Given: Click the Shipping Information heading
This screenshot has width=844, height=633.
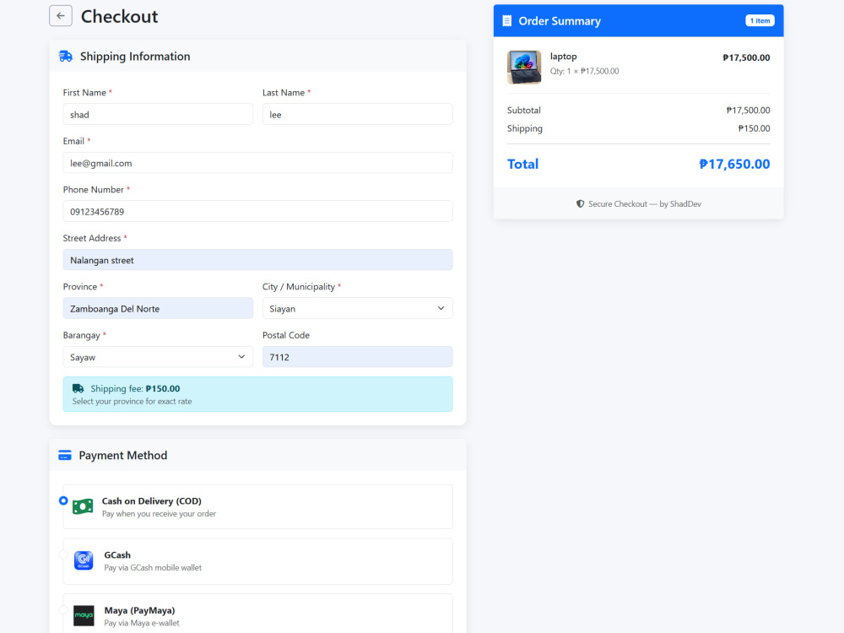Looking at the screenshot, I should click(x=135, y=57).
